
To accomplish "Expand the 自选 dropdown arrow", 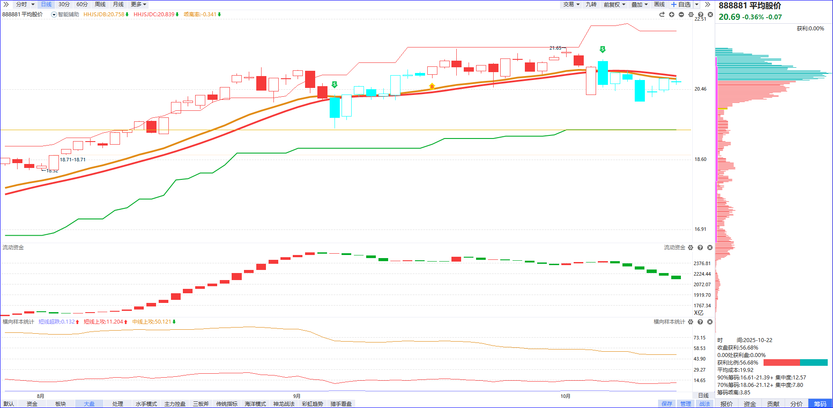I will pyautogui.click(x=697, y=4).
